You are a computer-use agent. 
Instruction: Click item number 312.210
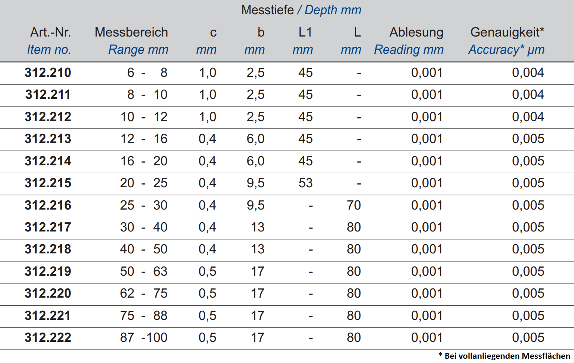point(48,73)
